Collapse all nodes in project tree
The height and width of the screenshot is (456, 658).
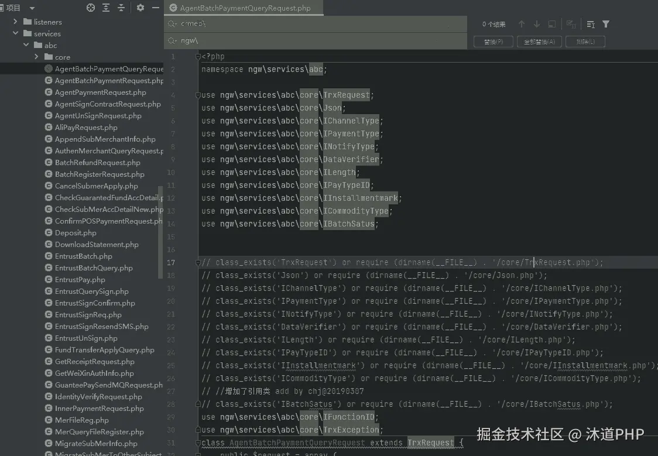(x=121, y=8)
